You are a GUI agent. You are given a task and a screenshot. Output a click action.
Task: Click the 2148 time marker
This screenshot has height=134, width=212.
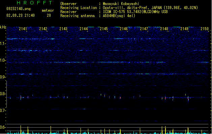(x=164, y=29)
